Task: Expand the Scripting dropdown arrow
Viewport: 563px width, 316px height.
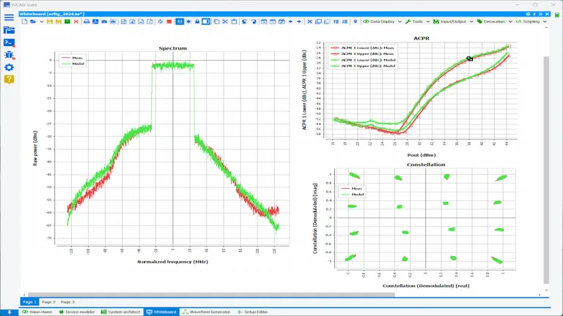Action: [545, 21]
